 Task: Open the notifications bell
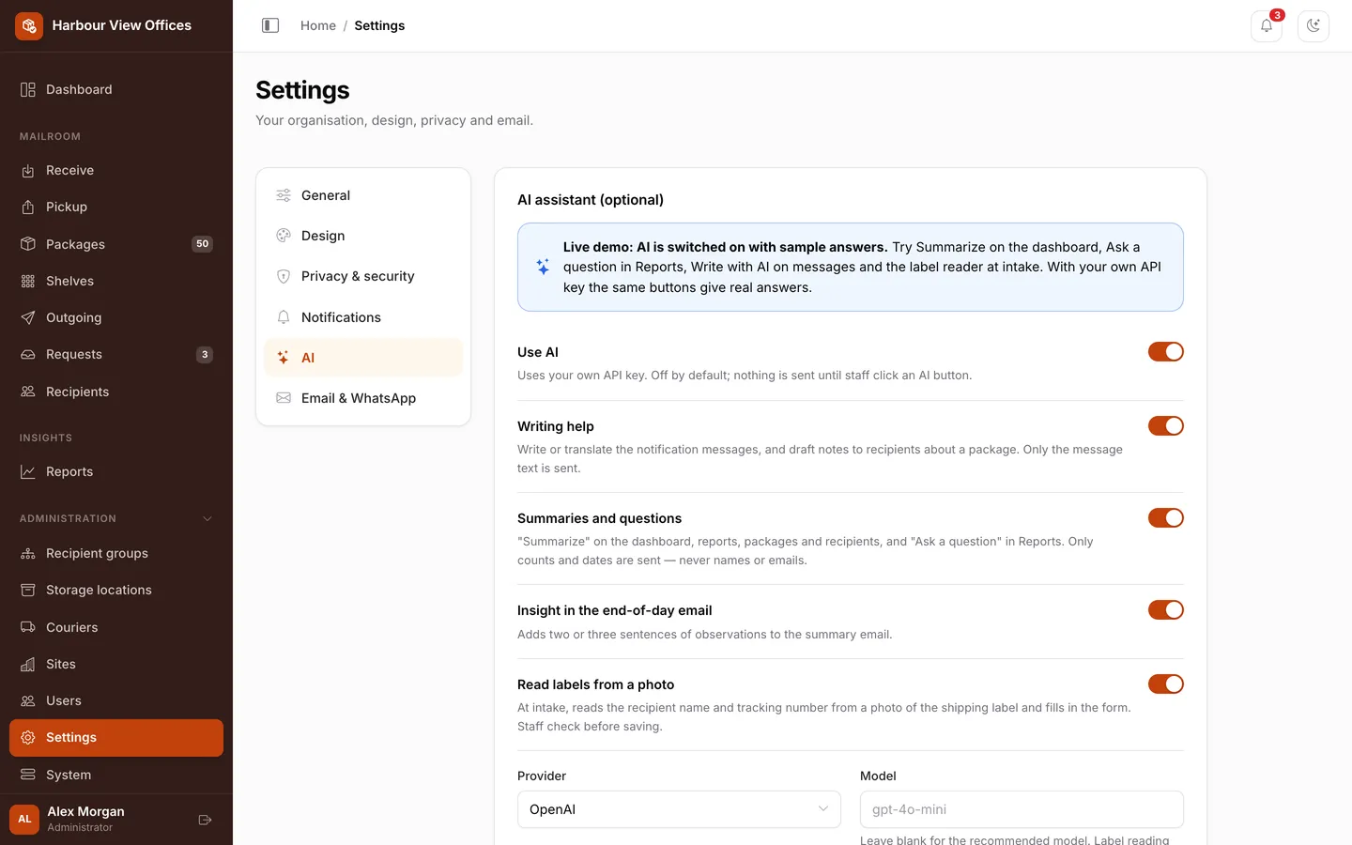pyautogui.click(x=1267, y=26)
